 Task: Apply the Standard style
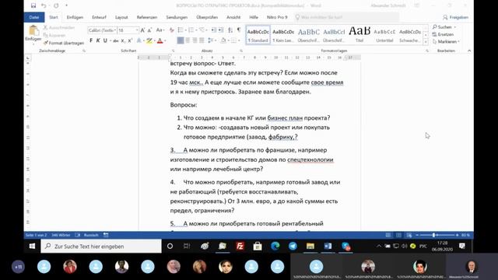[x=258, y=35]
